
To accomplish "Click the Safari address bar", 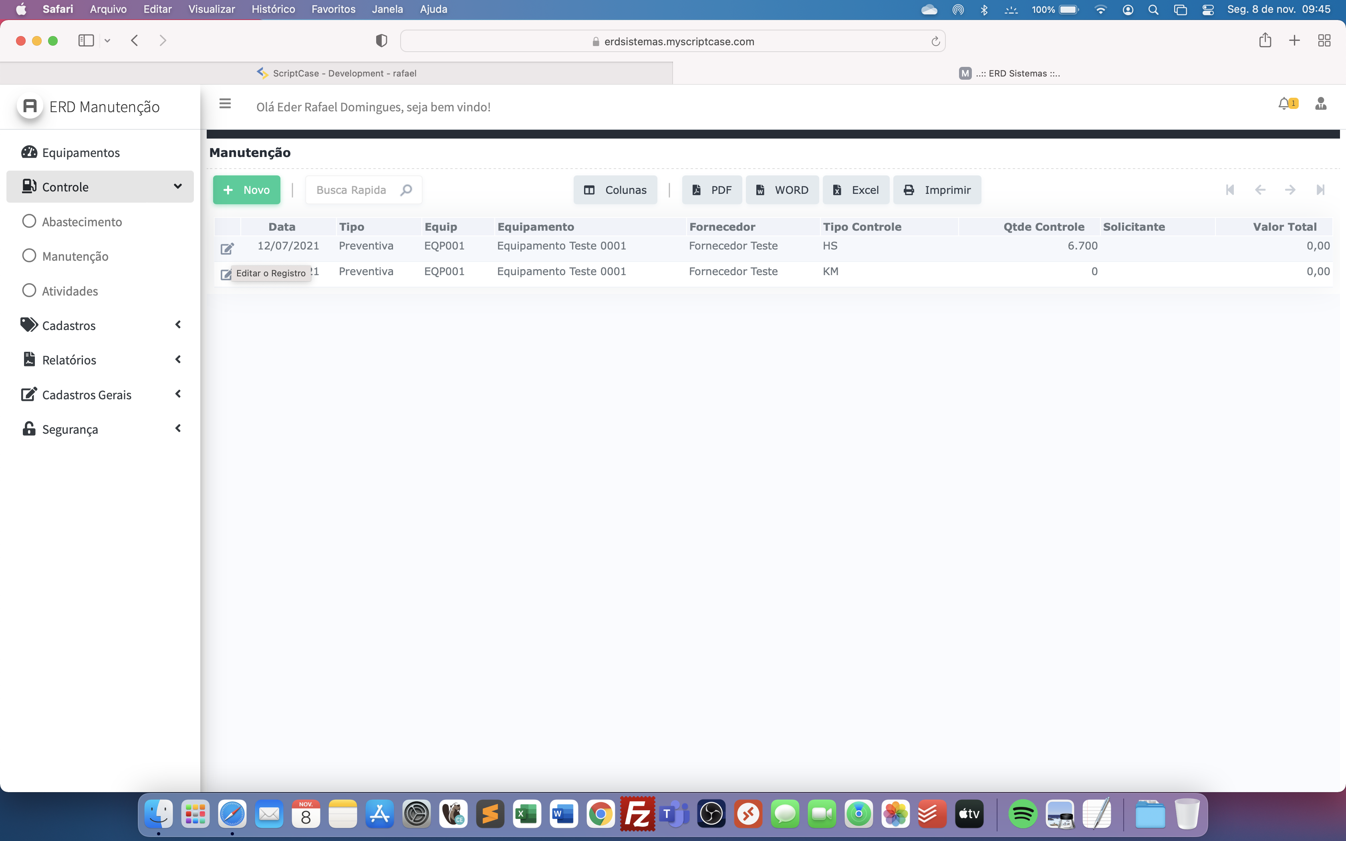I will [x=673, y=41].
